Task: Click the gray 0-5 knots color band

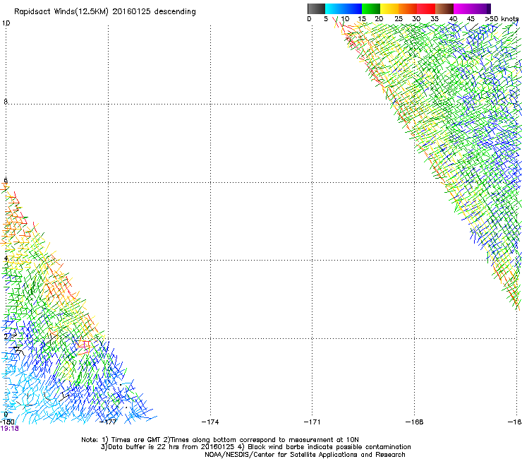Action: [316, 8]
